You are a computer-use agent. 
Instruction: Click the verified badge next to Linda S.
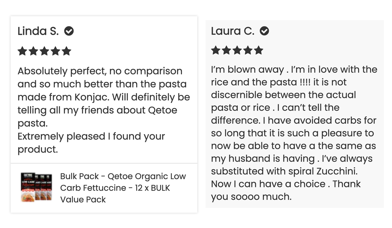[69, 31]
